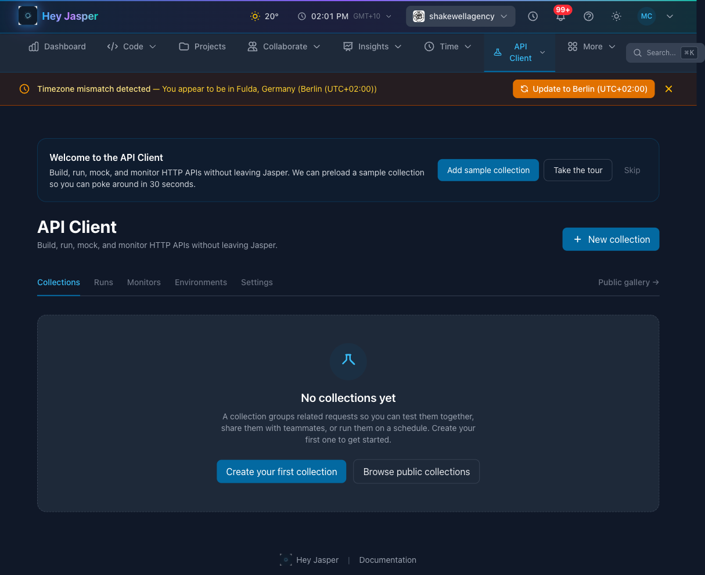This screenshot has height=575, width=705.
Task: Click Take the tour button
Action: coord(578,170)
